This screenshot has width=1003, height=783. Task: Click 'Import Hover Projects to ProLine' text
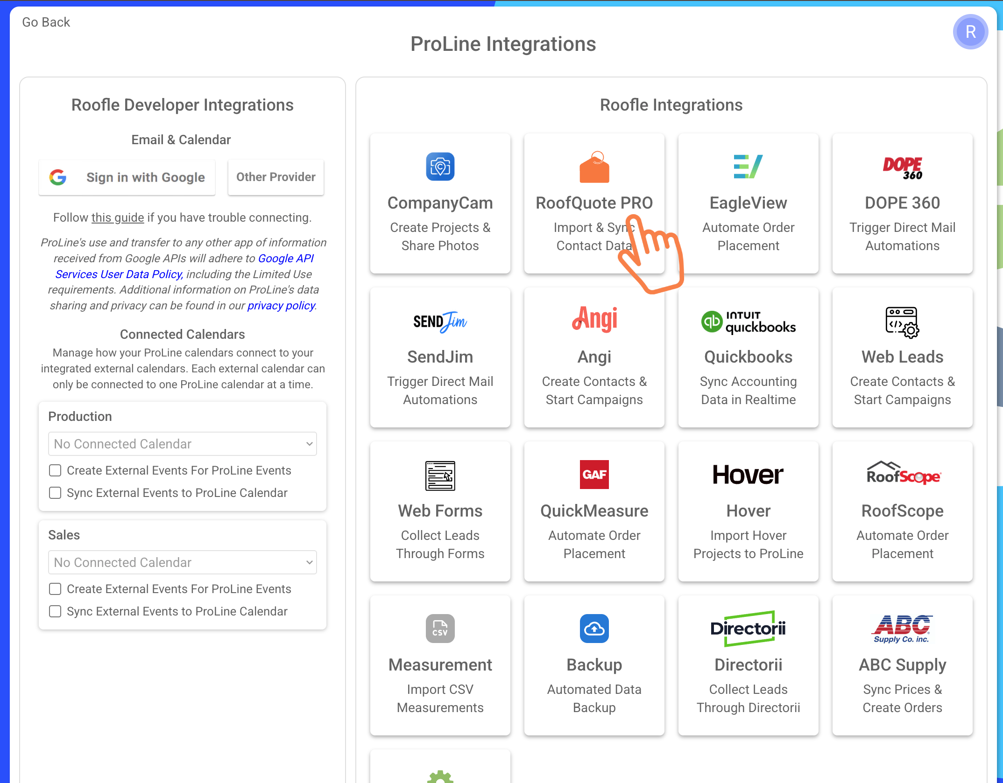tap(748, 545)
